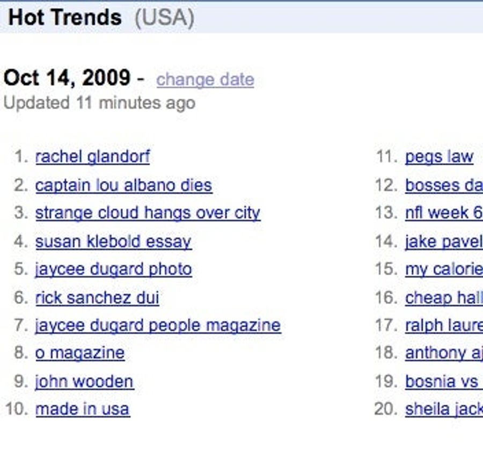
Task: Open the sheila jack trend link
Action: coord(444,409)
